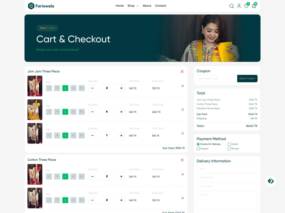Click the struck-through Shipping 150 TK

[x=227, y=118]
